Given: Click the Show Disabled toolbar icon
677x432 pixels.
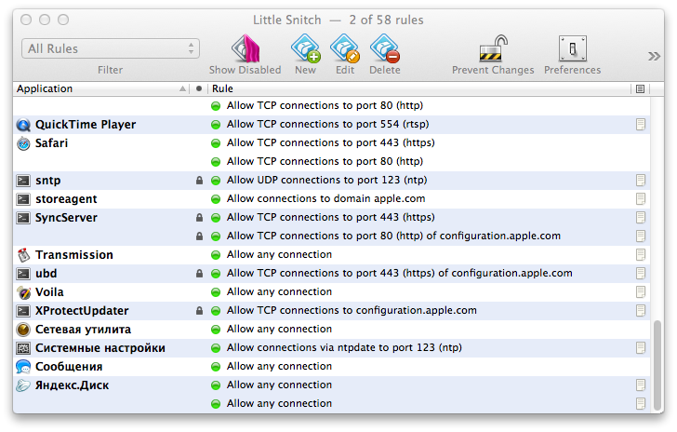Looking at the screenshot, I should point(245,48).
